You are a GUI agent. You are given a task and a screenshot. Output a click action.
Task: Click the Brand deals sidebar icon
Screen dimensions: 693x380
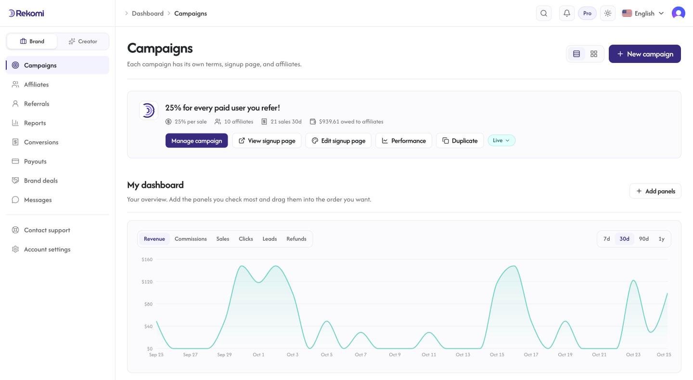(x=15, y=181)
